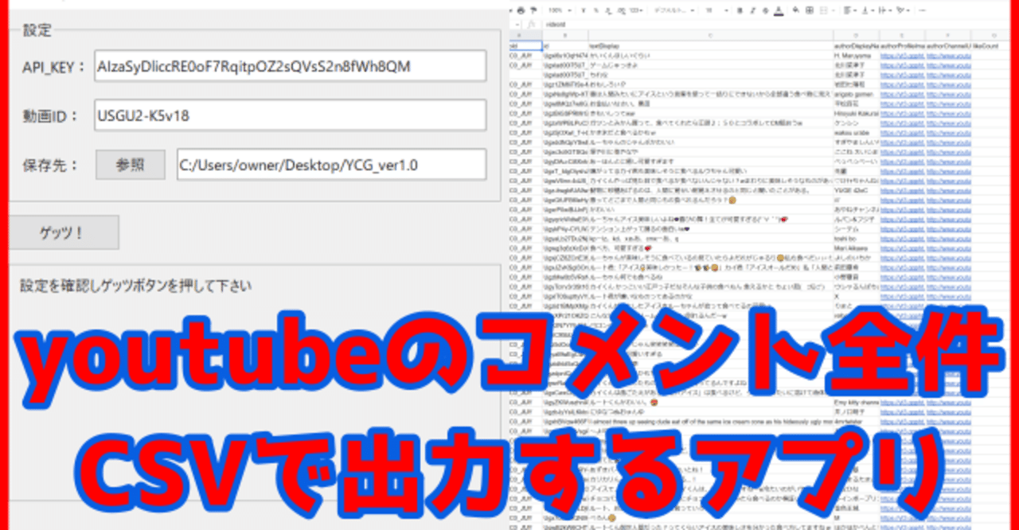Open the fill color tool
Viewport: 1019px width, 530px height.
point(795,10)
